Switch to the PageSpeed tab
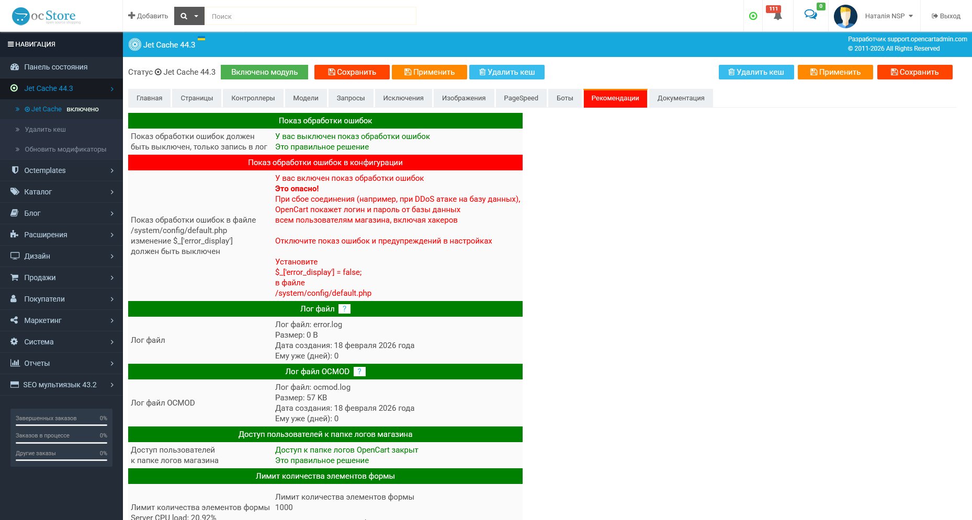The image size is (972, 520). [521, 98]
